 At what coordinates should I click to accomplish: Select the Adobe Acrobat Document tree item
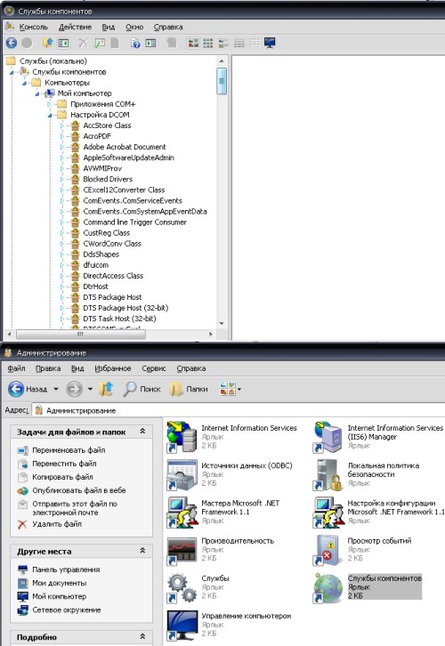tap(125, 147)
